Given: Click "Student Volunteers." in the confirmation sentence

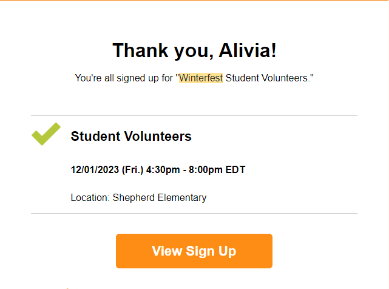Looking at the screenshot, I should pyautogui.click(x=269, y=78).
